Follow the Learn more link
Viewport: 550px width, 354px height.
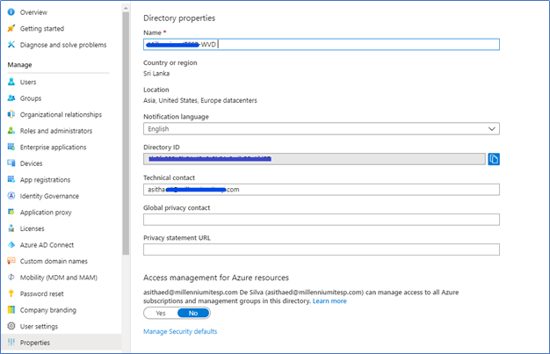point(329,301)
